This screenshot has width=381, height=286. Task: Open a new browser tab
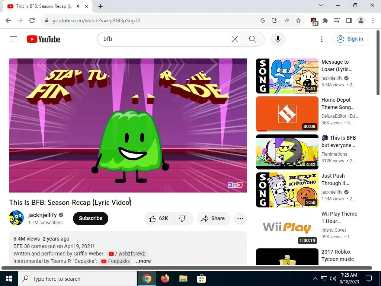point(100,6)
